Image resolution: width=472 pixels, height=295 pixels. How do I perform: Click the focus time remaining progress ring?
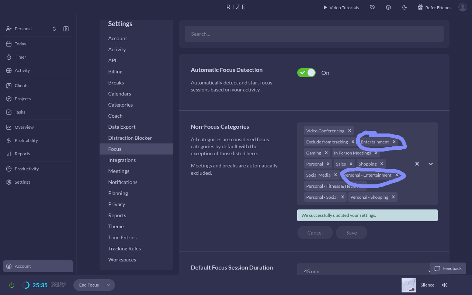coord(26,285)
